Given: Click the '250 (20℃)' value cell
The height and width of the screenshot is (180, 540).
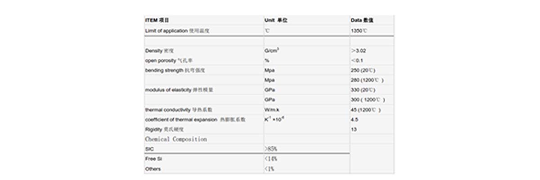Looking at the screenshot, I should pos(362,70).
